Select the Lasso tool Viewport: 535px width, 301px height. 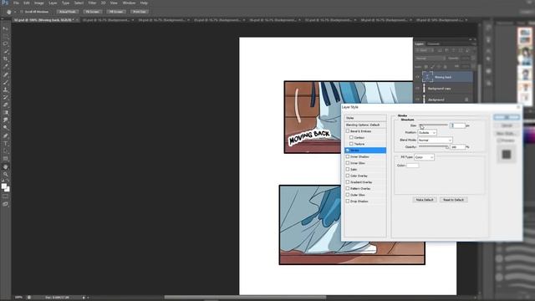point(6,43)
